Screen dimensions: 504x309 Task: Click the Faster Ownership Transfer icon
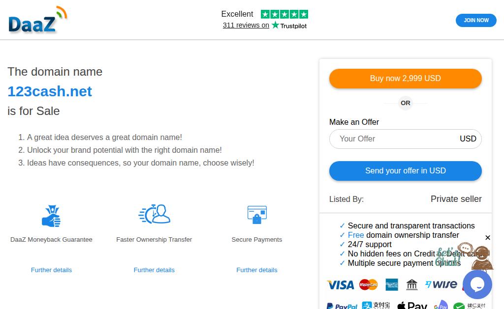coord(154,215)
